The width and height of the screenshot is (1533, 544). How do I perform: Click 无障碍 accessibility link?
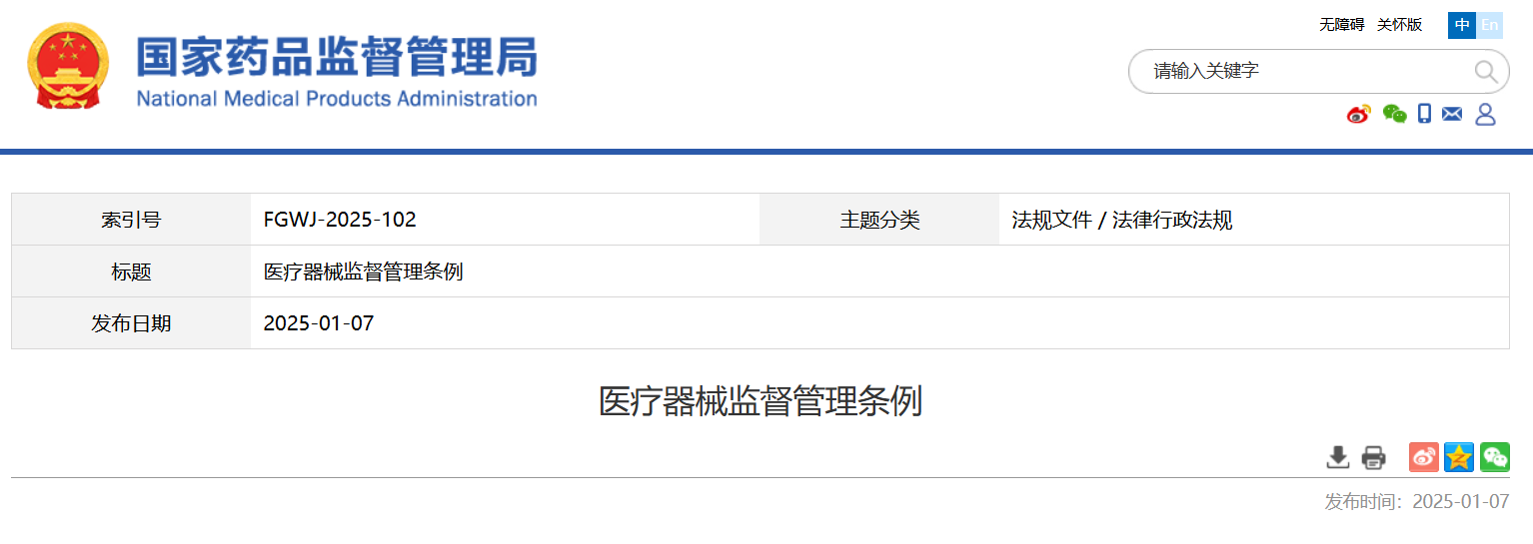1341,25
